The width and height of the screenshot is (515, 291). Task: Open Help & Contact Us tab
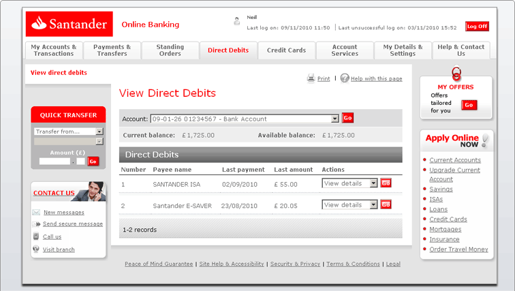click(x=461, y=50)
